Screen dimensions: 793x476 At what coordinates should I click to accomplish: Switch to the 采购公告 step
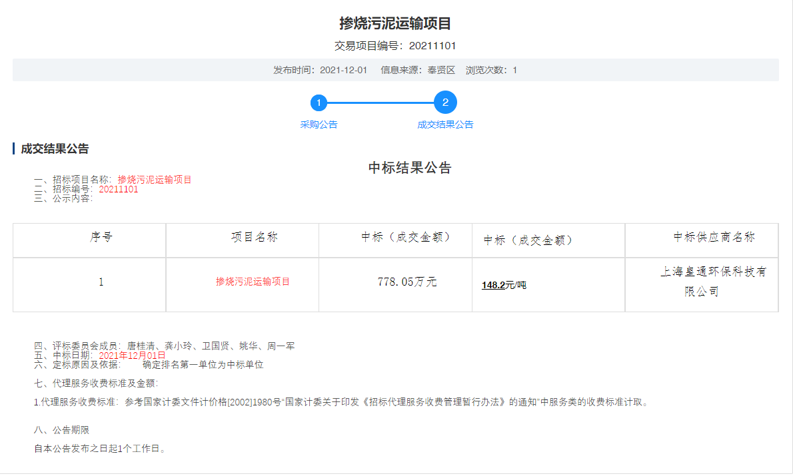319,124
